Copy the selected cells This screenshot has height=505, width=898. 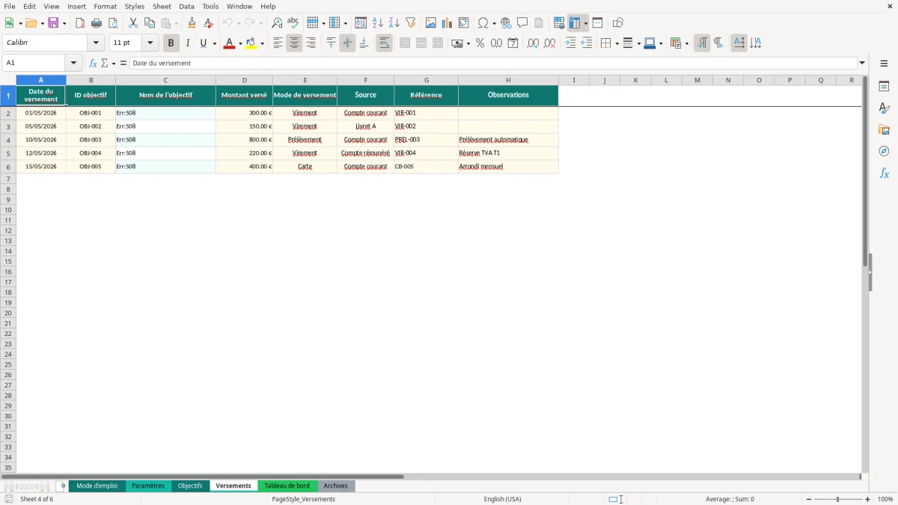[150, 23]
